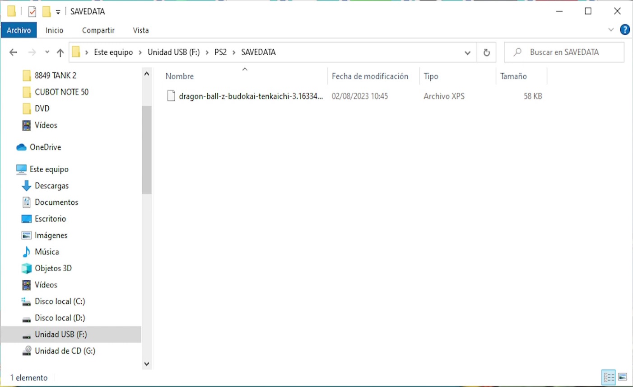Open the recent locations dropdown arrow
This screenshot has width=633, height=387.
[x=47, y=52]
